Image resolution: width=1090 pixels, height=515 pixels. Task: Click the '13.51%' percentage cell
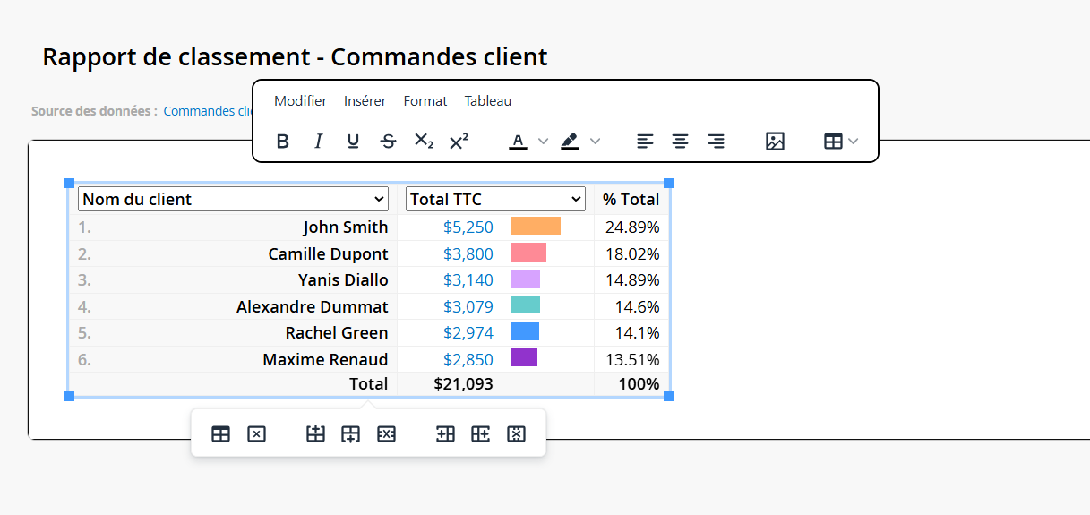coord(631,359)
